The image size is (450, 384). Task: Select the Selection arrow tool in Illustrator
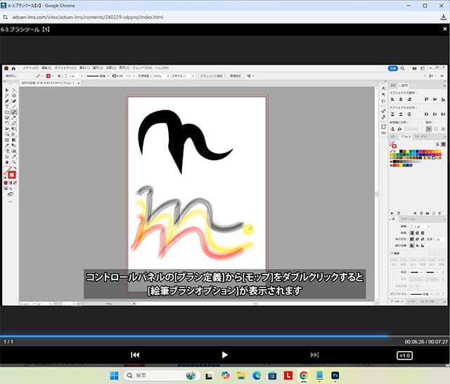(7, 91)
